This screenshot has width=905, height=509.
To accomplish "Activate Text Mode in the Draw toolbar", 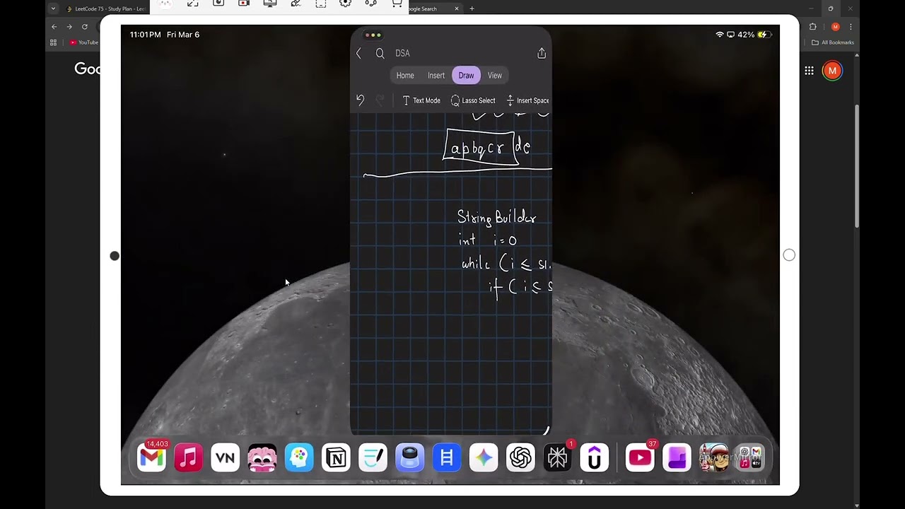I will click(421, 100).
